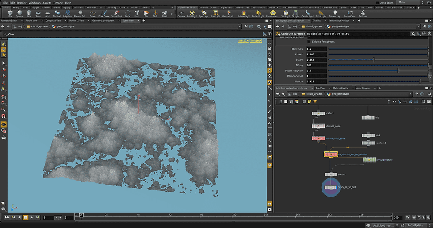Toggle the pin on the parameter pane
433x228 pixels.
[425, 27]
